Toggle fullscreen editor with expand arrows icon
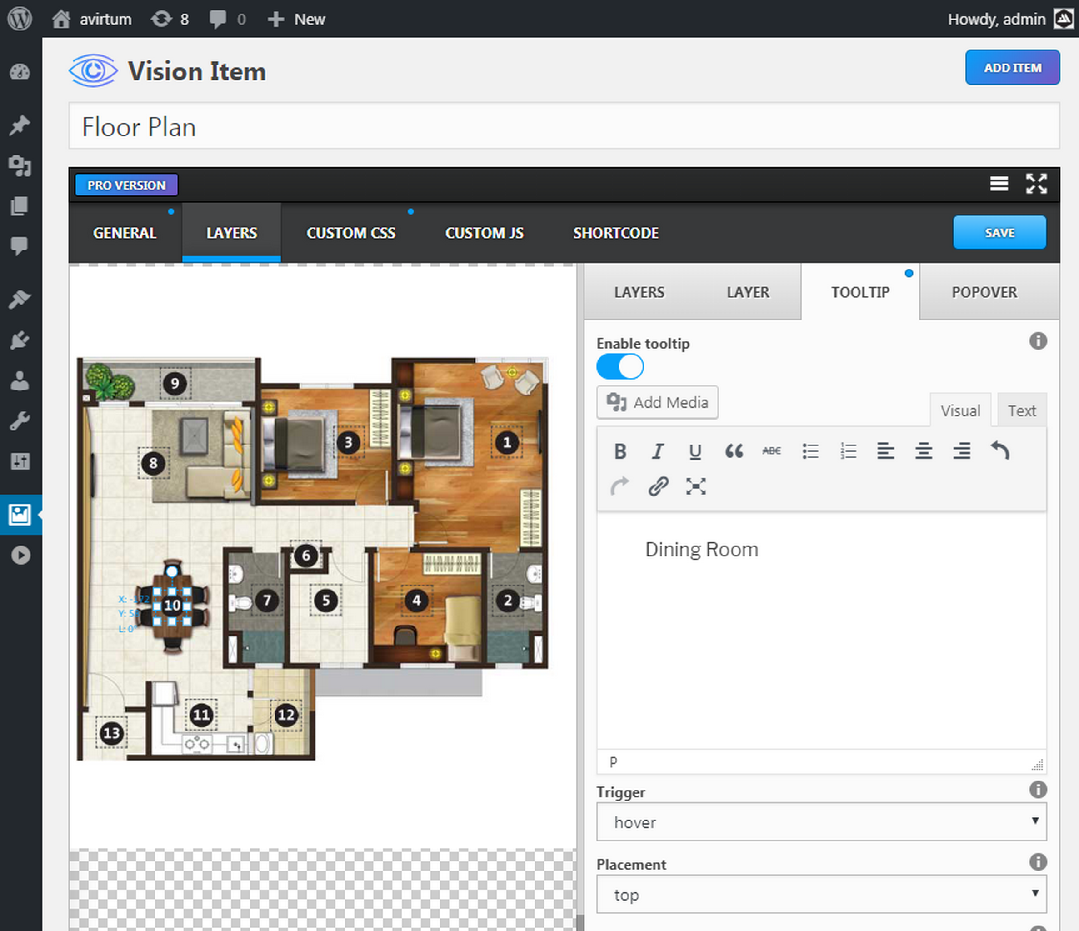 [1036, 184]
